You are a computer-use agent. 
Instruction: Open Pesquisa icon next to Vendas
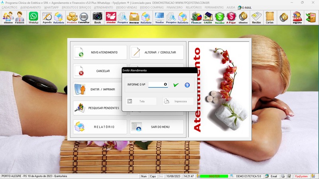[x=171, y=18]
